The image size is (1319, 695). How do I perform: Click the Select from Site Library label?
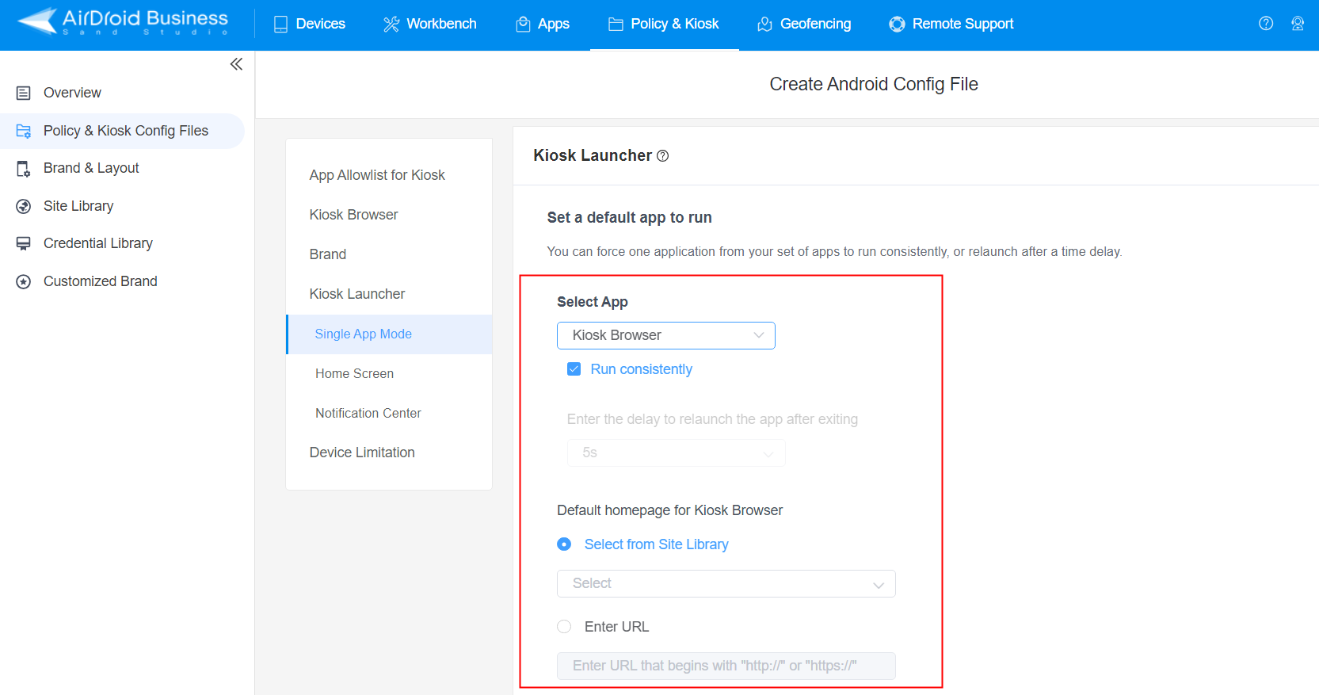click(657, 544)
